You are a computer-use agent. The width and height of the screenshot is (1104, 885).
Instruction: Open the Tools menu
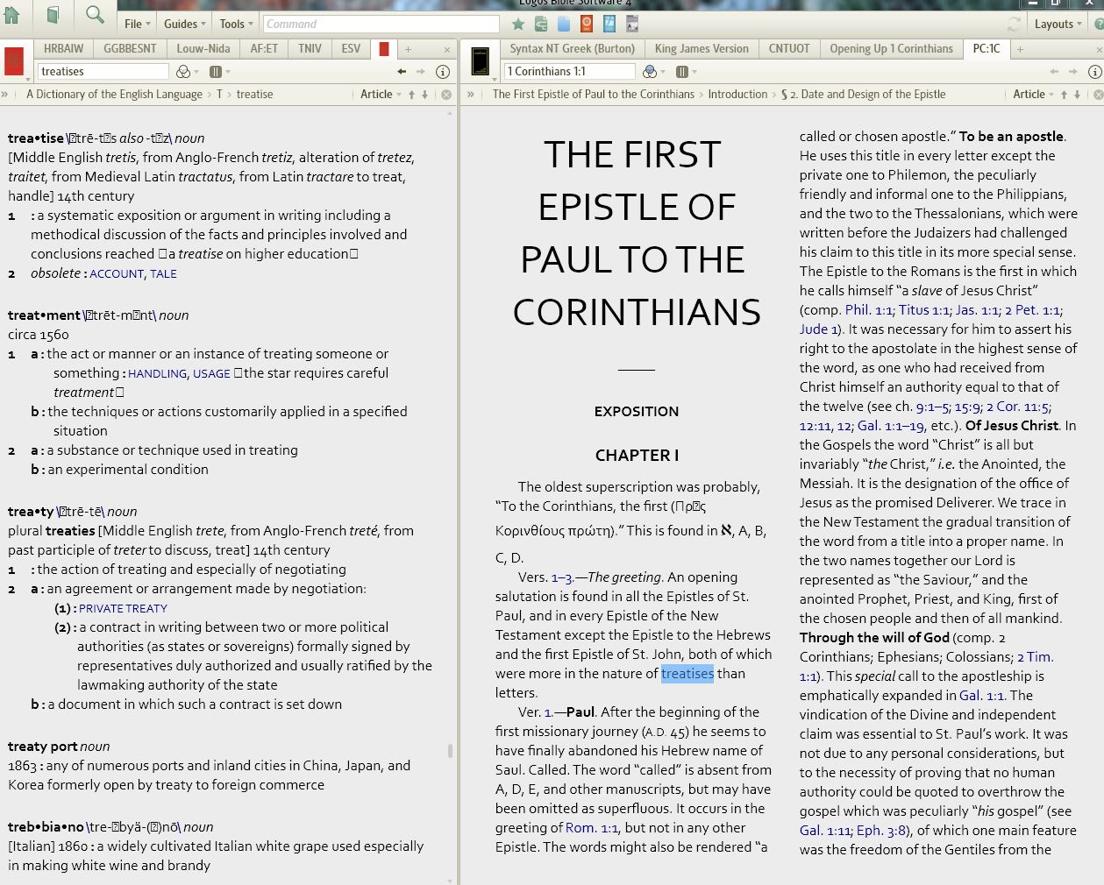click(x=233, y=24)
